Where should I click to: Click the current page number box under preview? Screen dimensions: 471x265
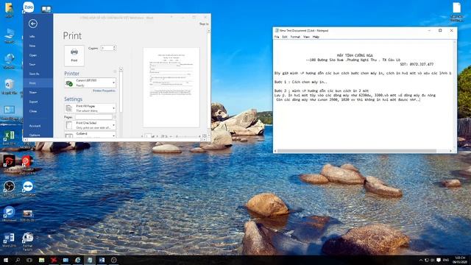point(148,136)
